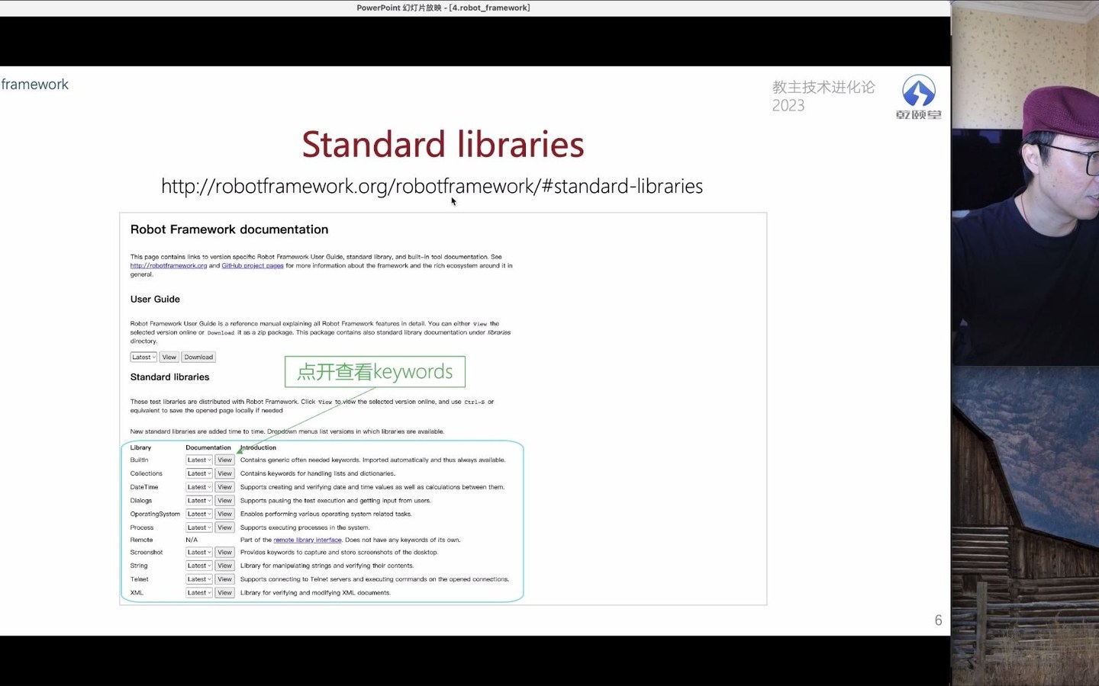Click the 'BuiltIn' library name
This screenshot has height=686, width=1099.
pos(139,460)
